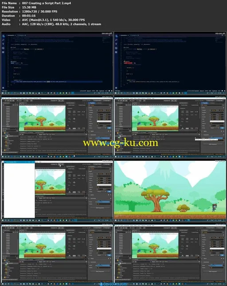
Task: Select Sprite node icon in first Cocos frame library
Action: click(70, 112)
